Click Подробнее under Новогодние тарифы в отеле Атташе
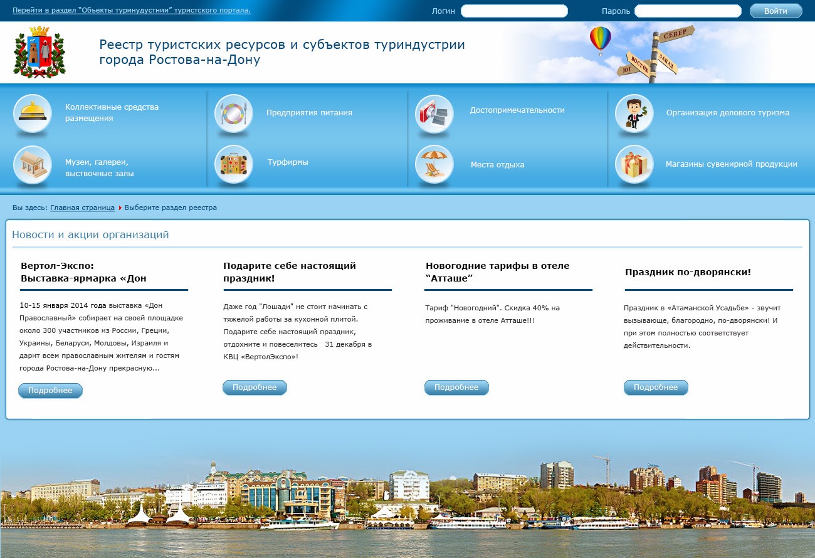 (456, 387)
